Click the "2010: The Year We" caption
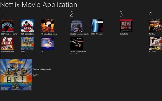Screen dimensions: 162x101 78,52
